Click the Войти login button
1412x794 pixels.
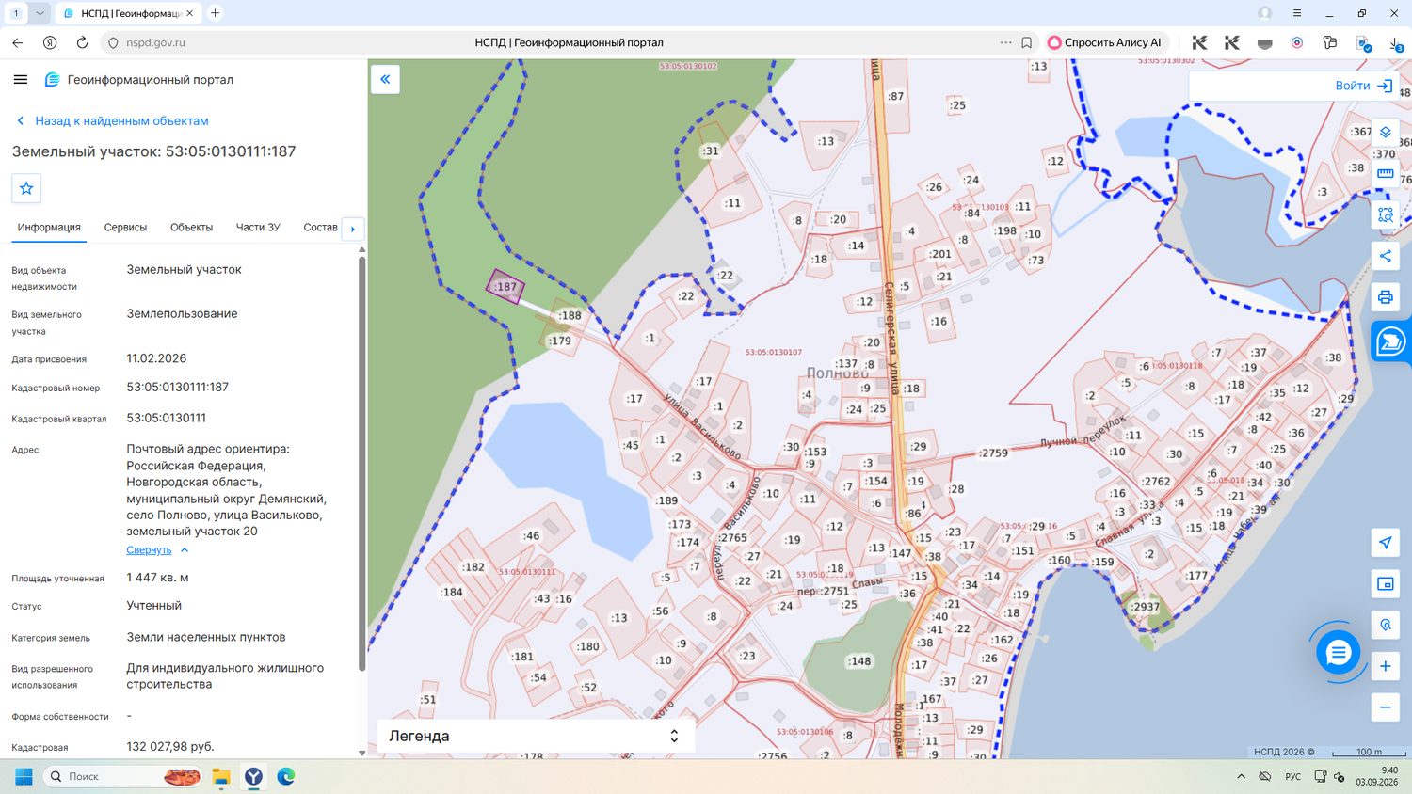click(x=1363, y=86)
